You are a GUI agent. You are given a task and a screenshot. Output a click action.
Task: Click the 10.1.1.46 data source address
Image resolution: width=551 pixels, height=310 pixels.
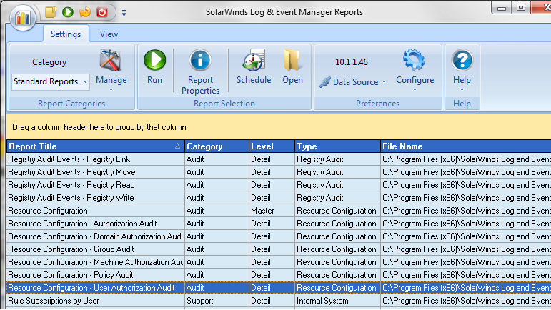(352, 62)
